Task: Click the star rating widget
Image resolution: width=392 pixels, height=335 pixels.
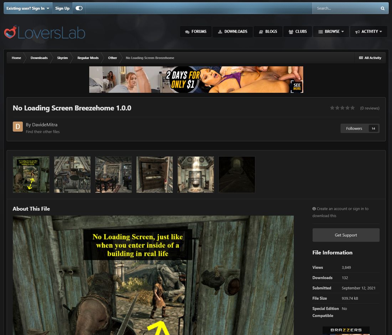Action: pos(342,108)
